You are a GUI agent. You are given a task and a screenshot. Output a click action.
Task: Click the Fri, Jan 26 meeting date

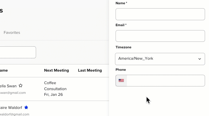[53, 94]
